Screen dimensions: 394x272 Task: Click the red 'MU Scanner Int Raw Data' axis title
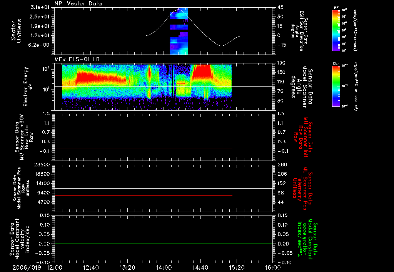pyautogui.click(x=304, y=137)
